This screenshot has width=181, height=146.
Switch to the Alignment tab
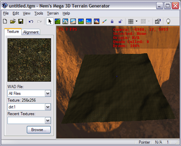click(31, 32)
